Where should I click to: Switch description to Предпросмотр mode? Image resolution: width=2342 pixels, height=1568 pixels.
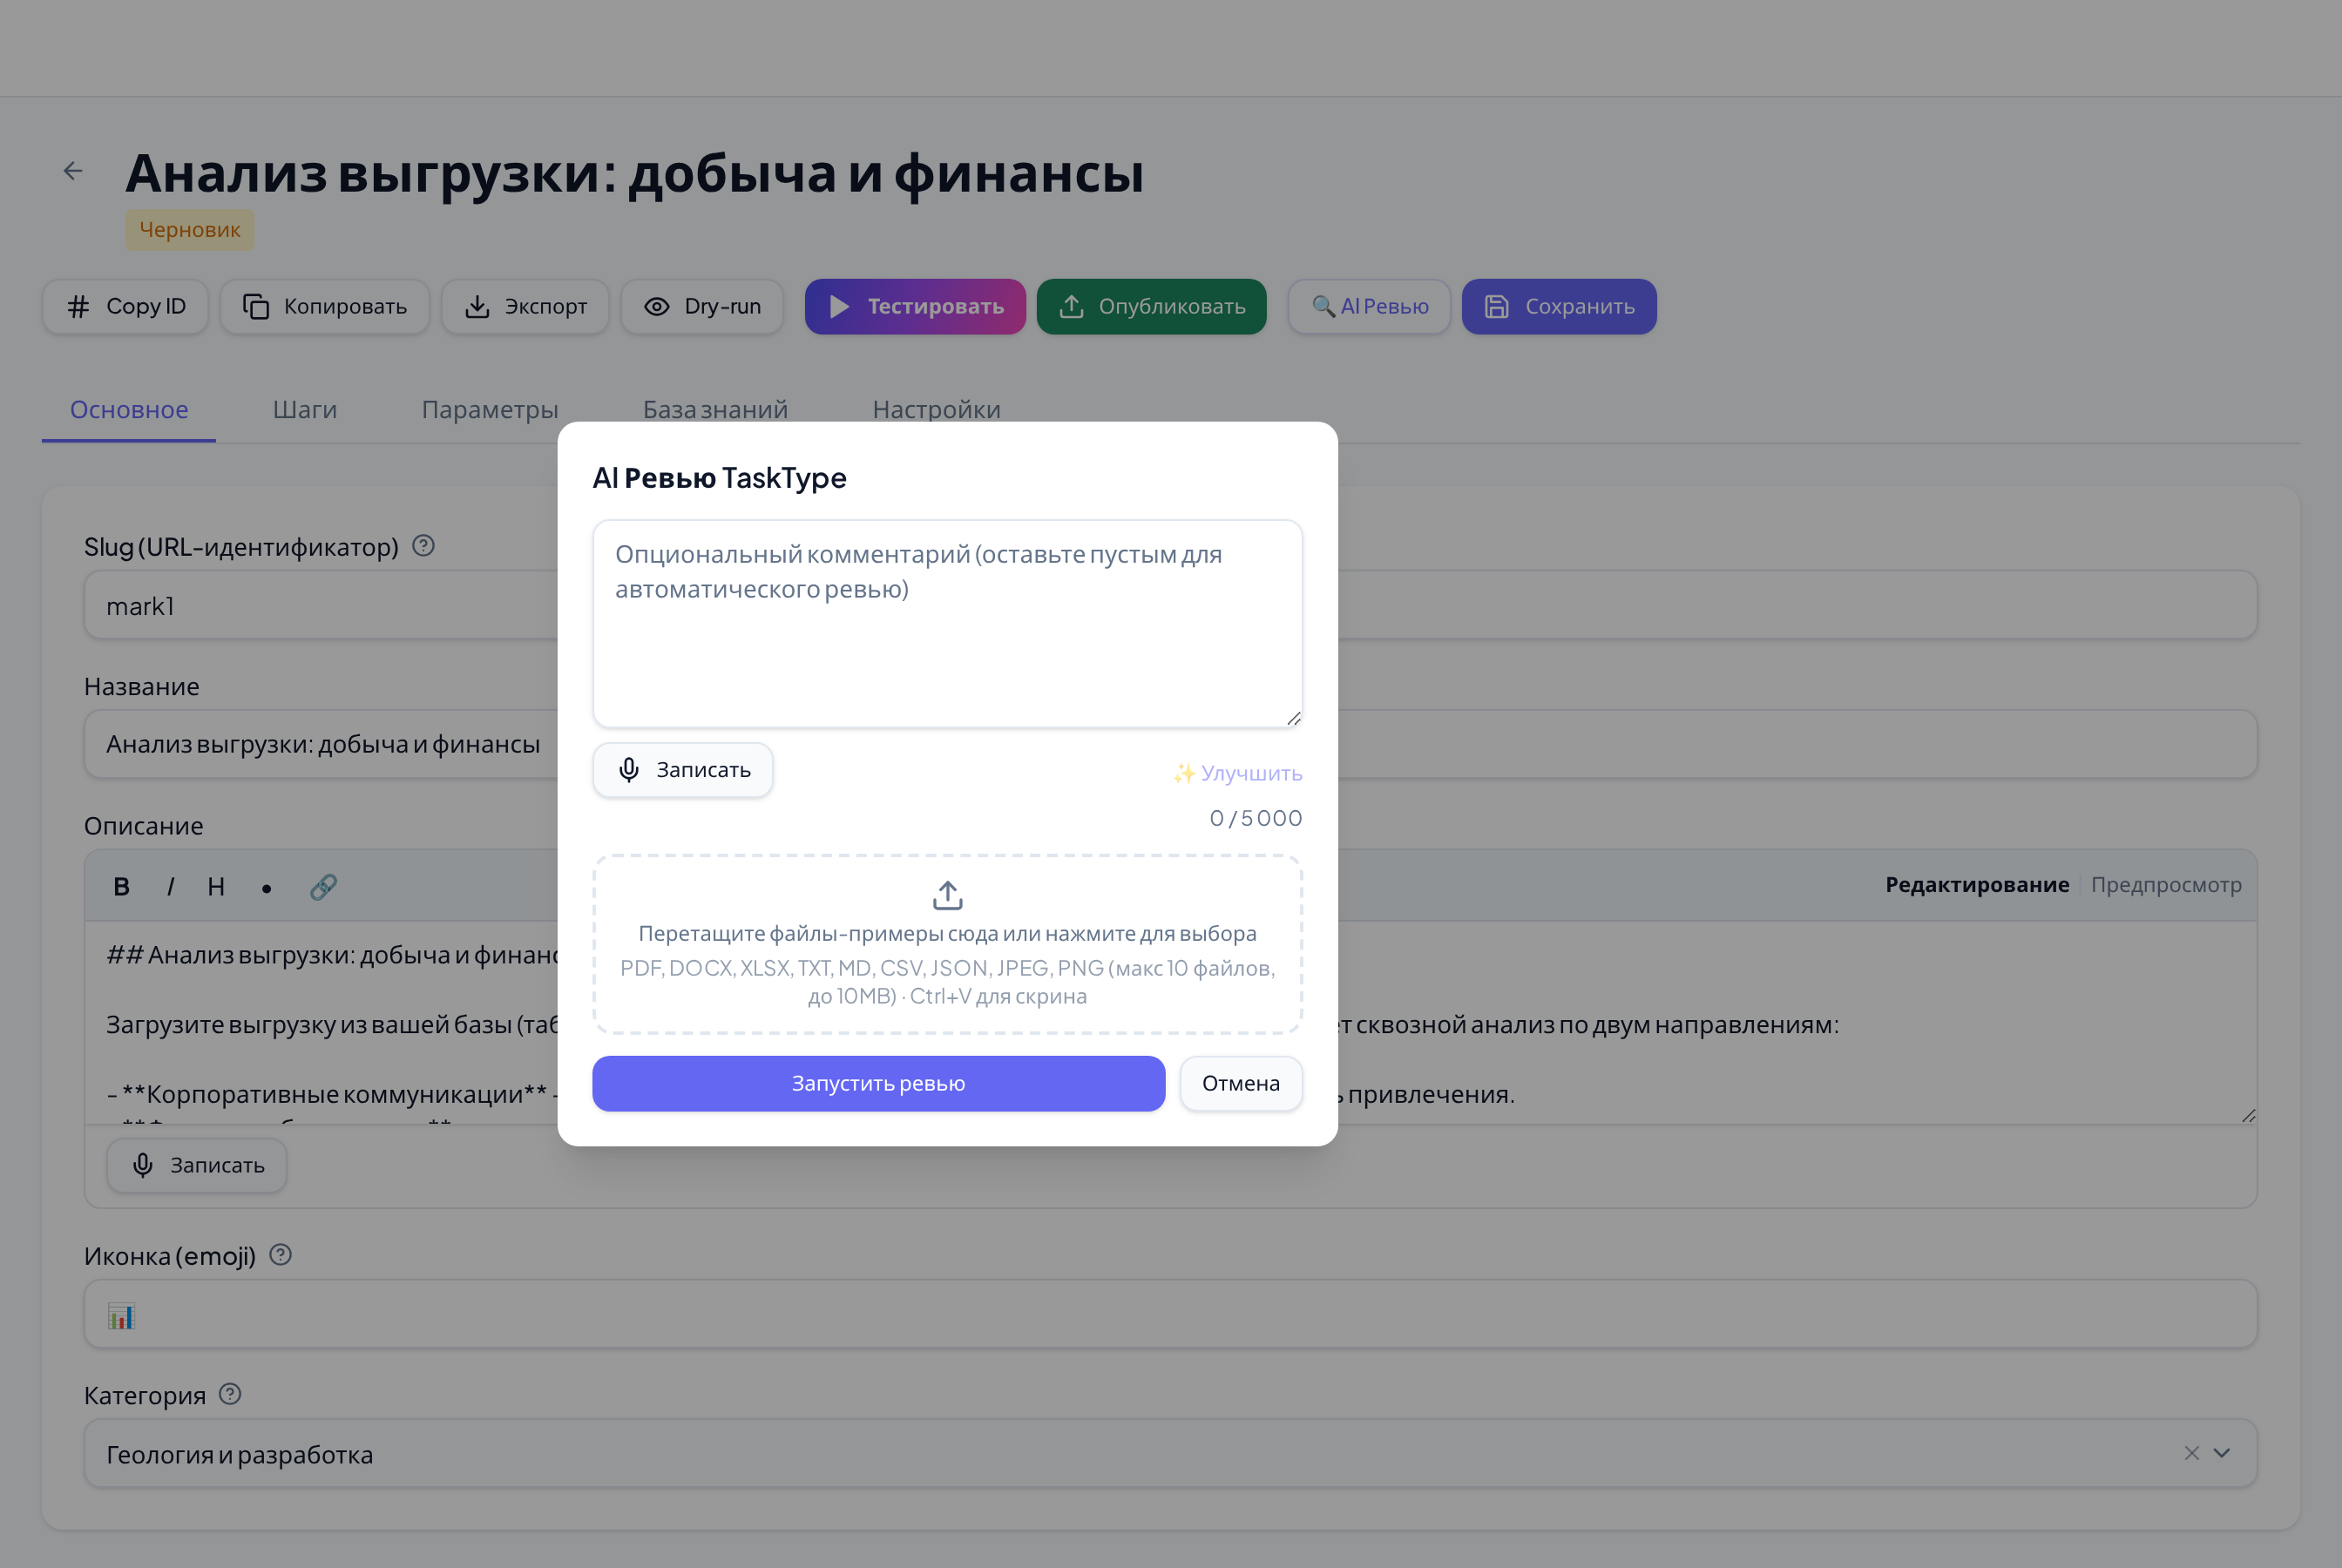tap(2166, 884)
